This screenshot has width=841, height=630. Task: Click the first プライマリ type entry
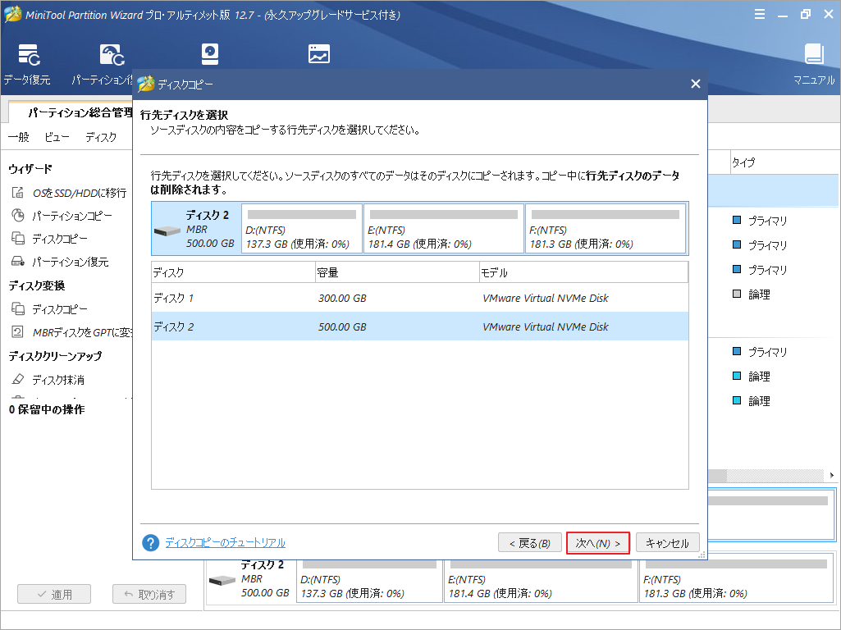(767, 221)
